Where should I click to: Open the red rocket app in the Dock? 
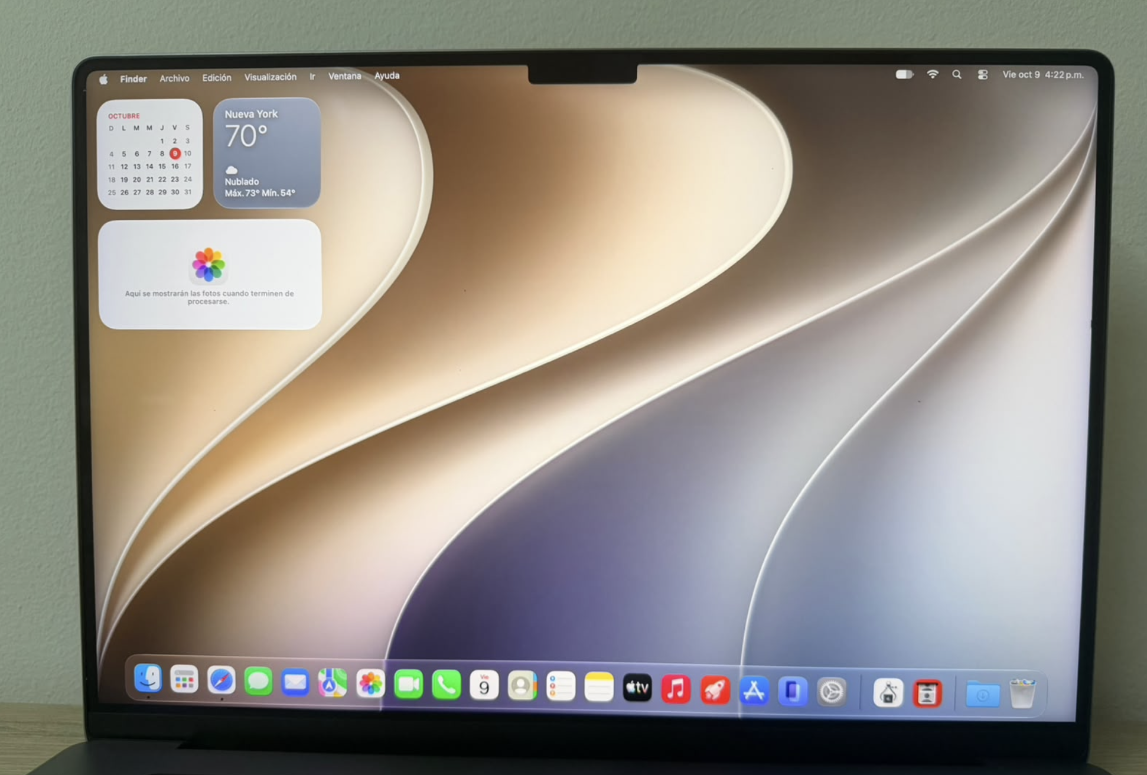pyautogui.click(x=715, y=690)
